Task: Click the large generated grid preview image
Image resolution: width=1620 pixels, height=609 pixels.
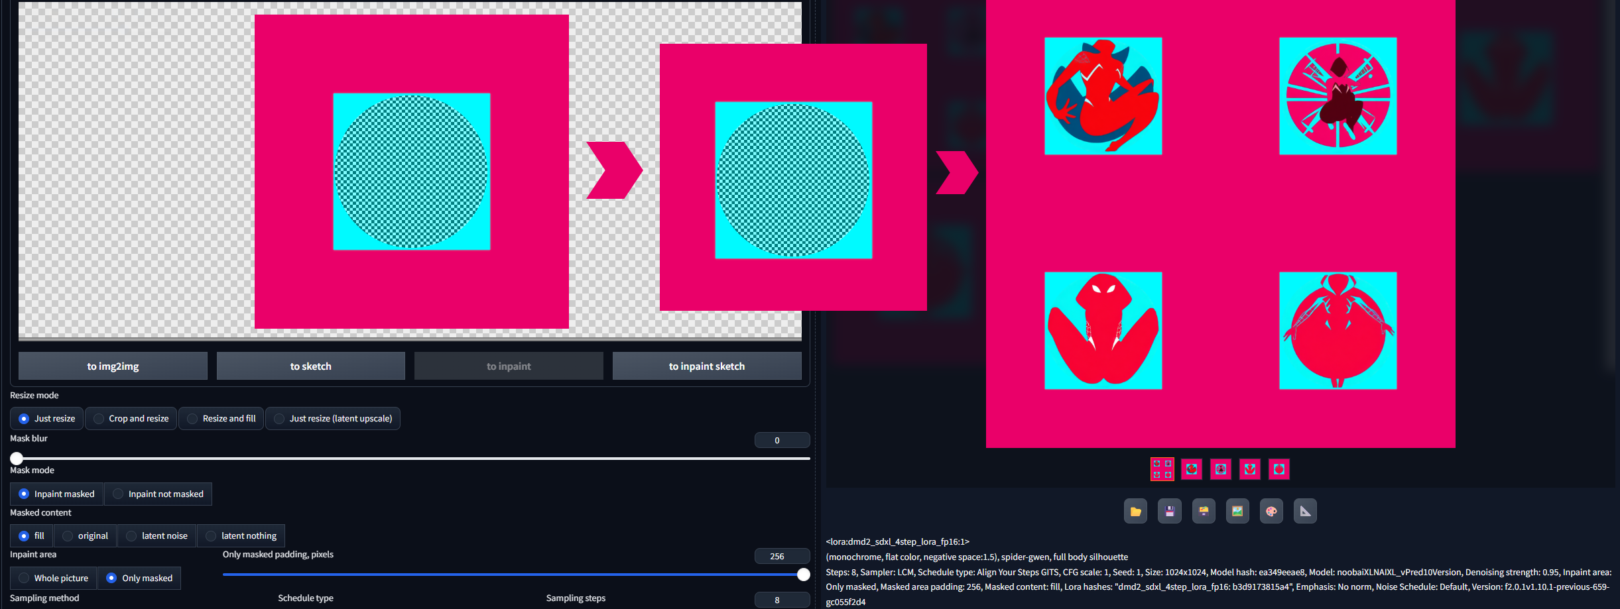Action: [x=1220, y=223]
